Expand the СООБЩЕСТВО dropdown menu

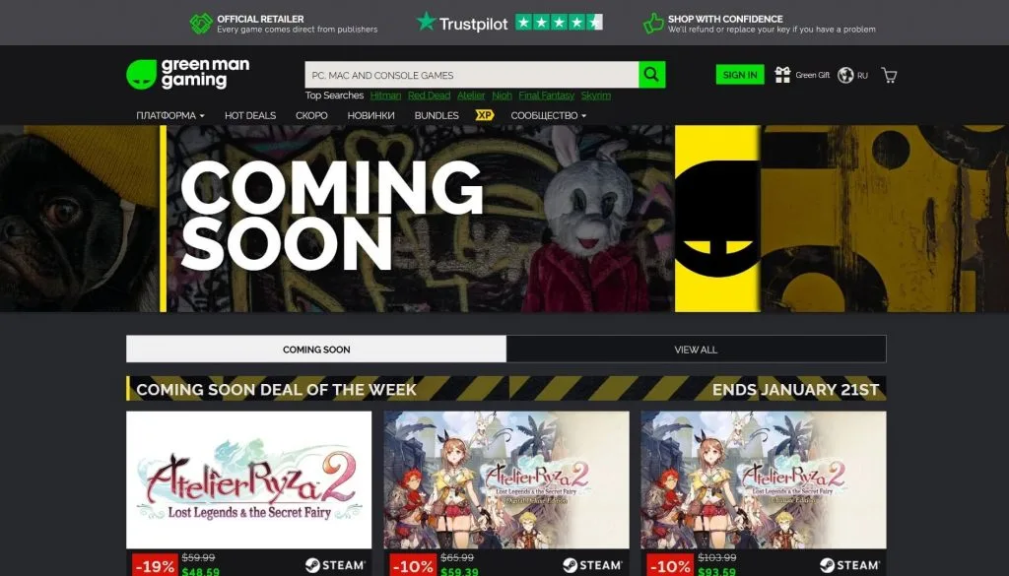[548, 115]
